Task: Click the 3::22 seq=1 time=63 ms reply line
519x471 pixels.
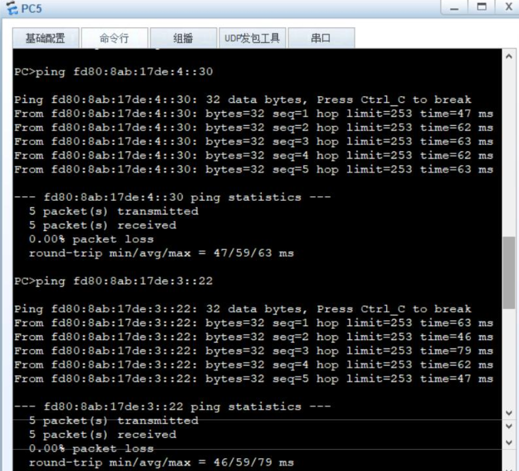Action: (253, 323)
